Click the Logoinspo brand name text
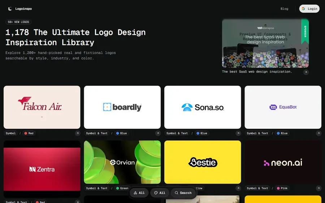325x203 pixels. [23, 9]
